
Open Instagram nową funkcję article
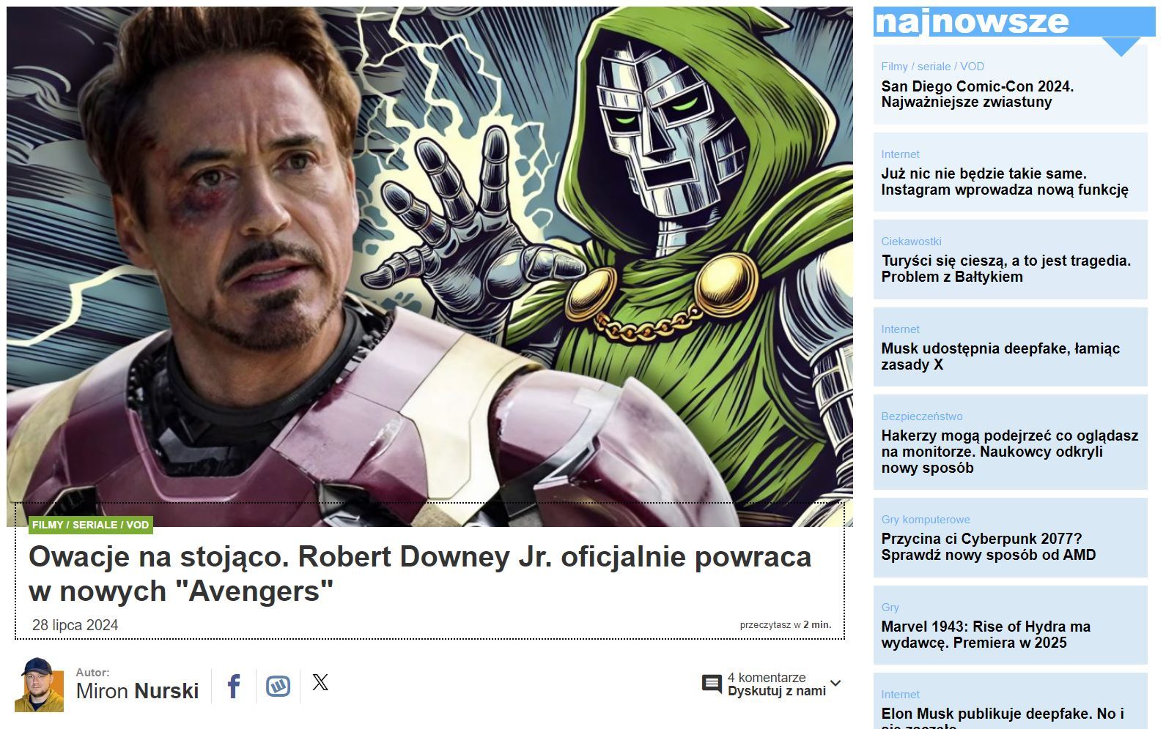(x=1005, y=182)
